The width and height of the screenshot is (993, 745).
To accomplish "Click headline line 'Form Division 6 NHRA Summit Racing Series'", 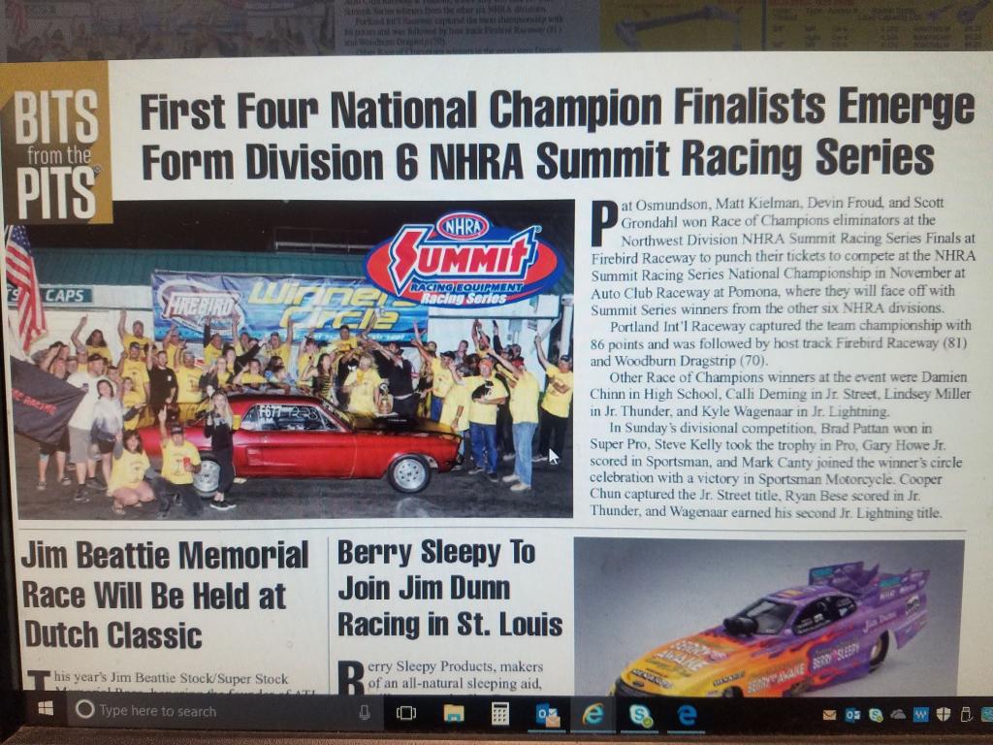I will tap(537, 160).
